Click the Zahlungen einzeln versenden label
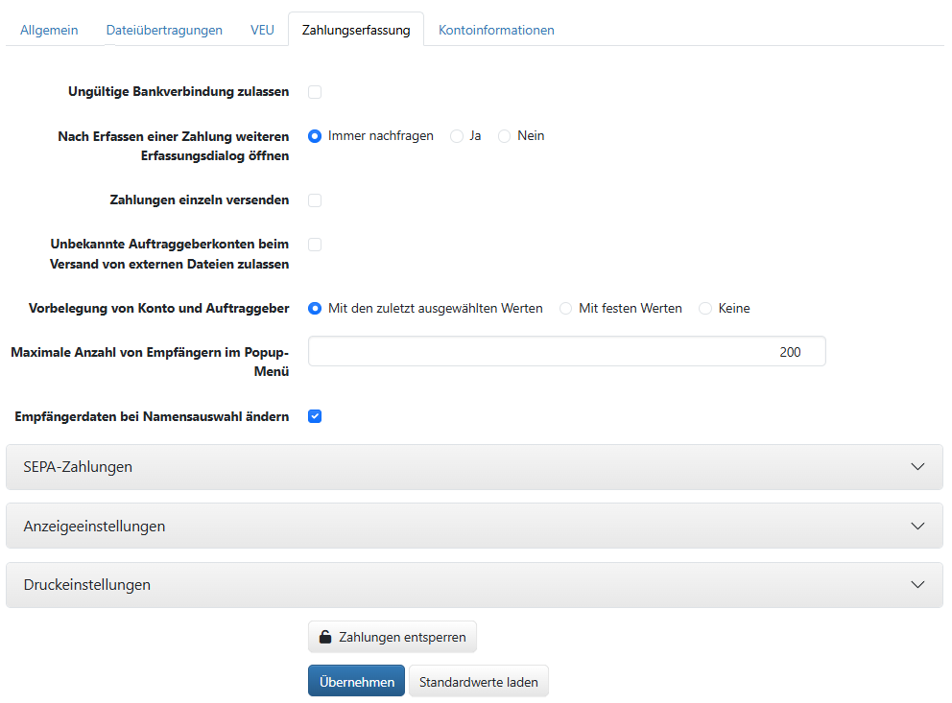The height and width of the screenshot is (703, 952). [200, 200]
